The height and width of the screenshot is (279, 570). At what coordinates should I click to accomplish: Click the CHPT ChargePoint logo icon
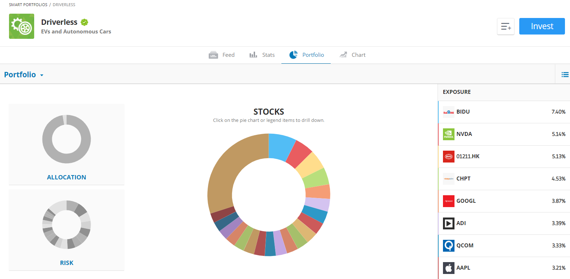[x=449, y=179]
